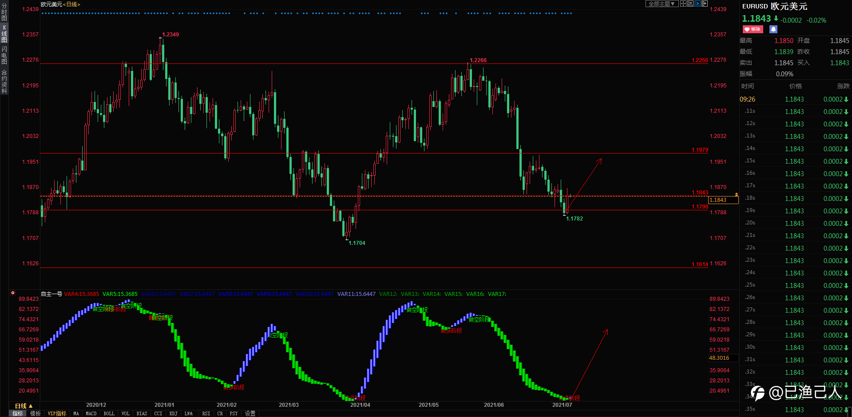Viewport: 852px width, 417px height.
Task: Click the 移除 favorite heart button
Action: click(753, 29)
